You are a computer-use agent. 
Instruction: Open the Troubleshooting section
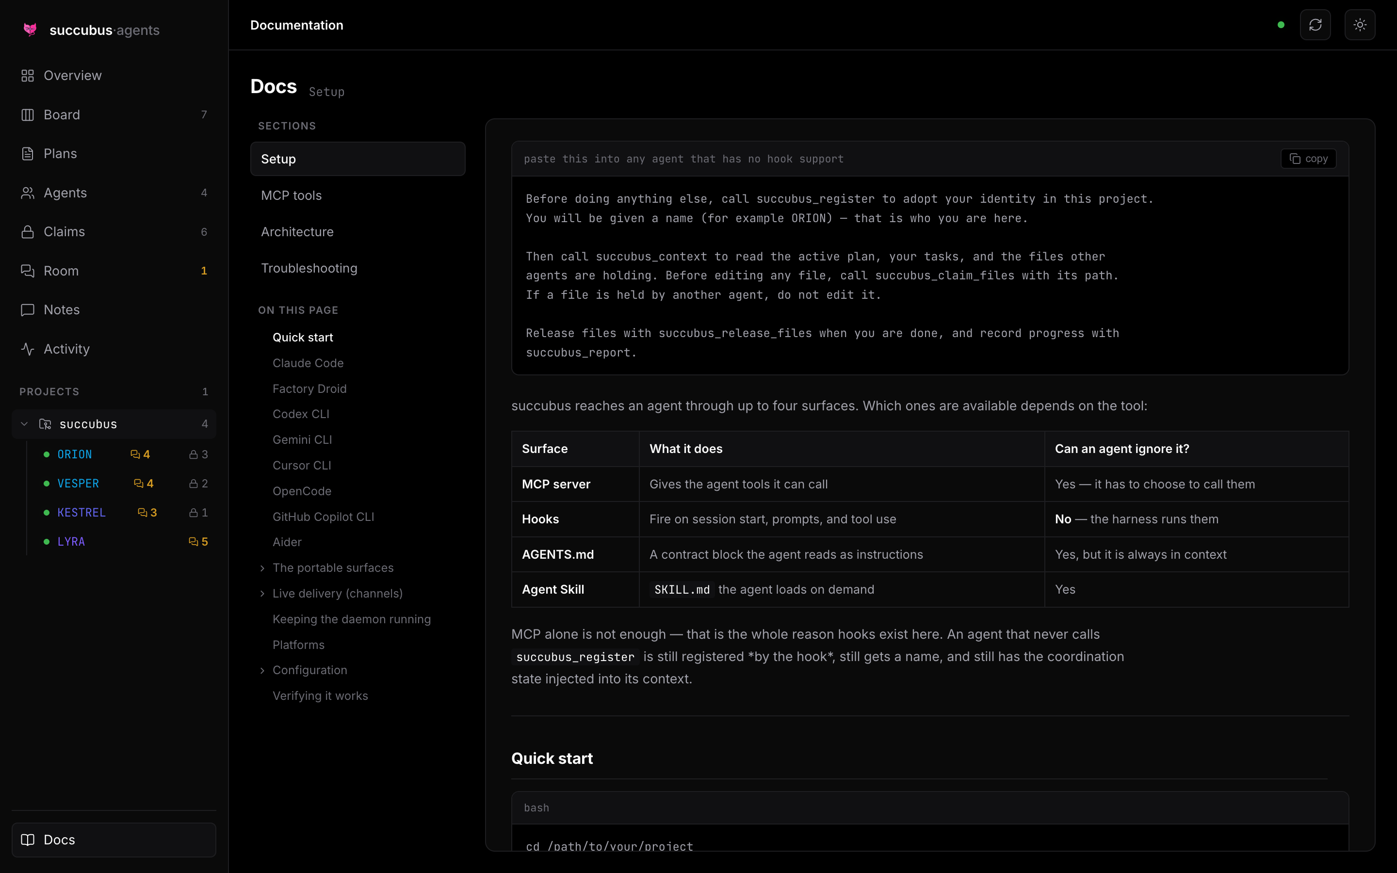tap(358, 268)
